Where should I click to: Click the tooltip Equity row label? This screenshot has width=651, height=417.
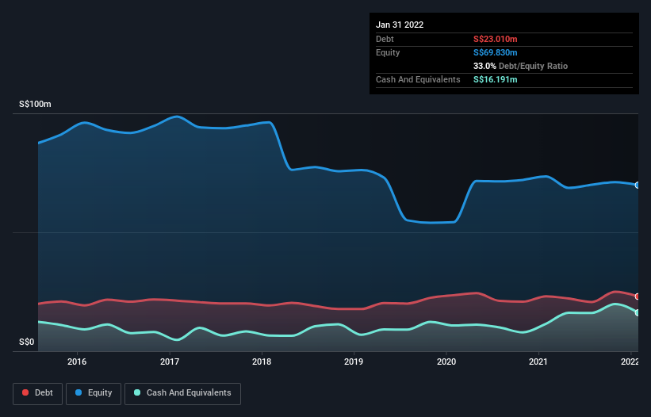(388, 52)
